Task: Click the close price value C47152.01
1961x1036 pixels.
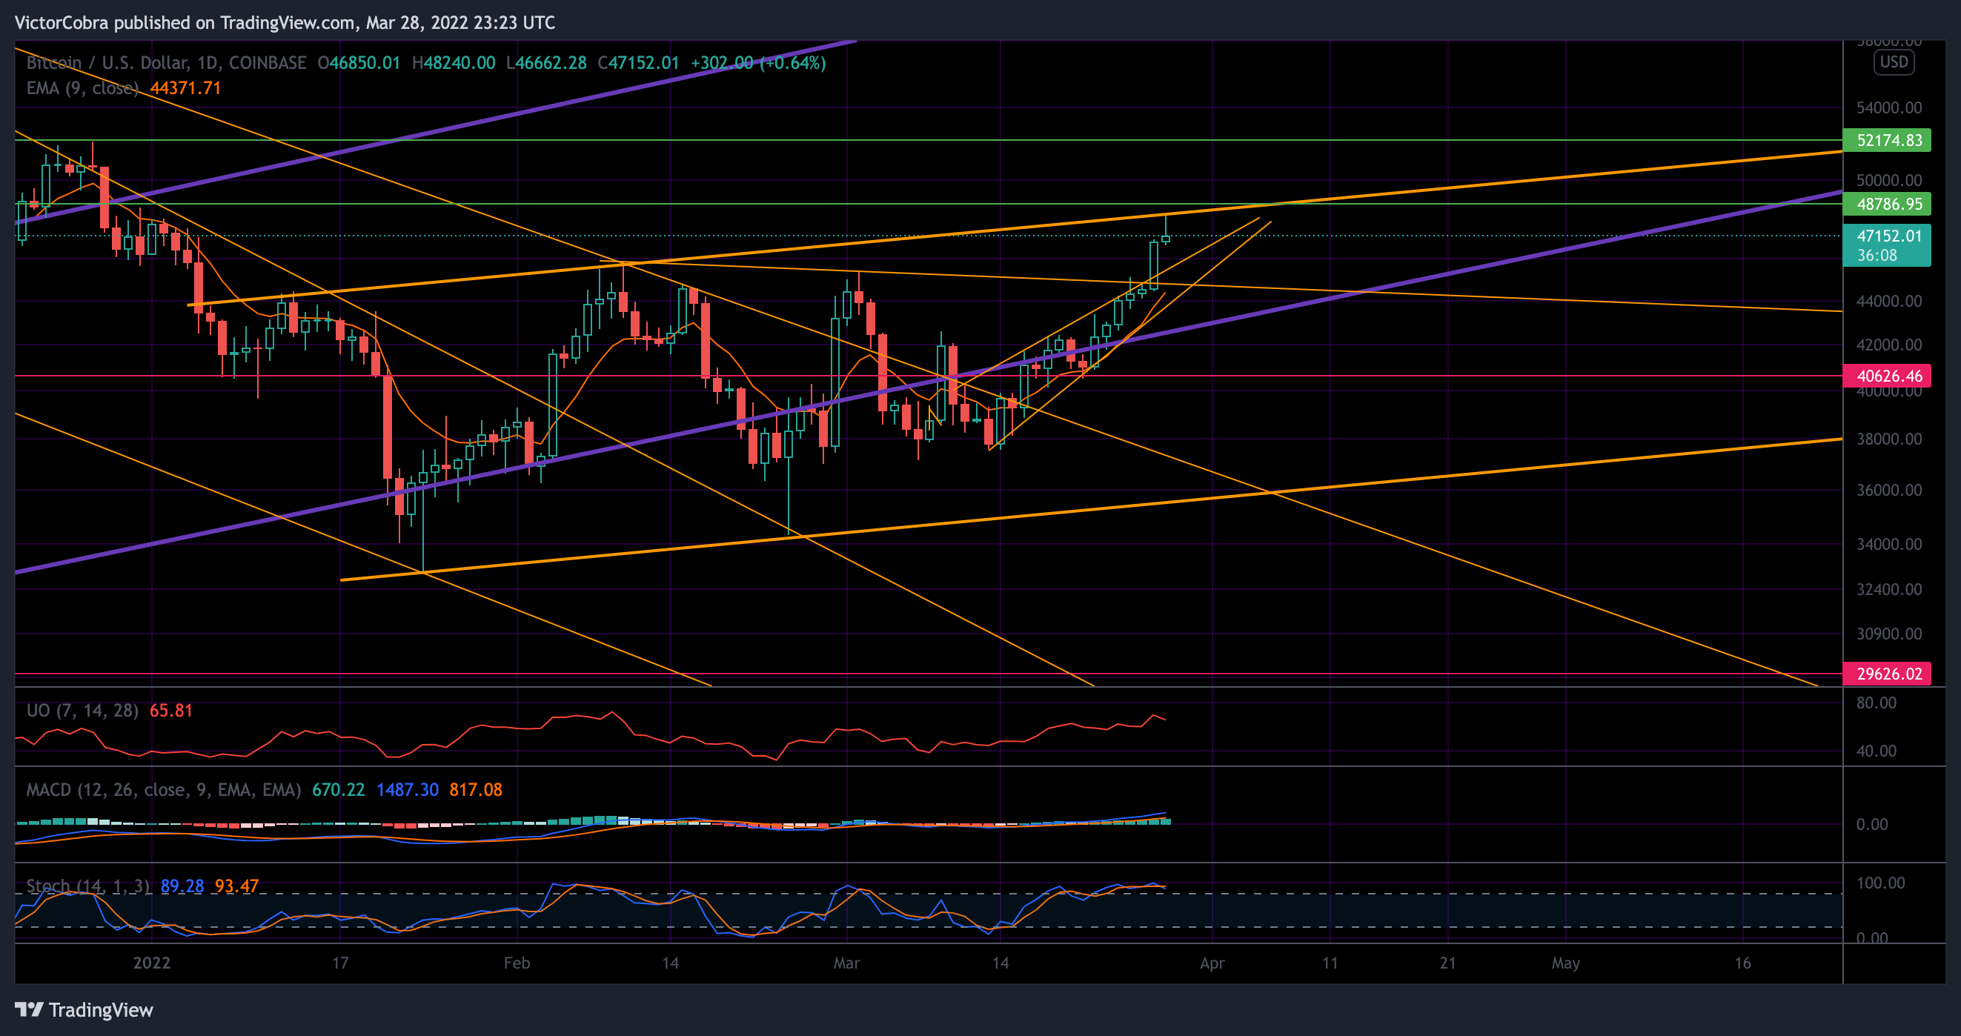Action: 638,62
